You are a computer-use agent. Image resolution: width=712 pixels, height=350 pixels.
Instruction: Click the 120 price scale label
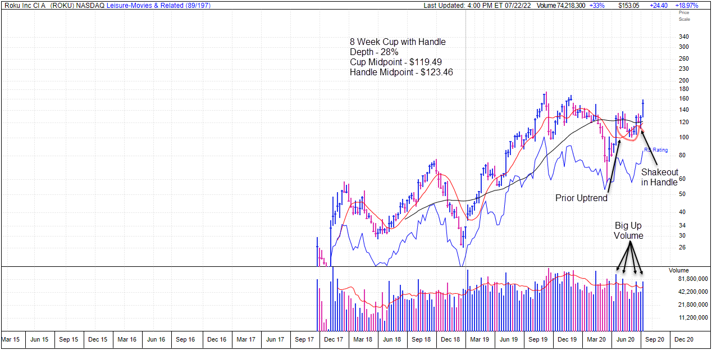[684, 122]
